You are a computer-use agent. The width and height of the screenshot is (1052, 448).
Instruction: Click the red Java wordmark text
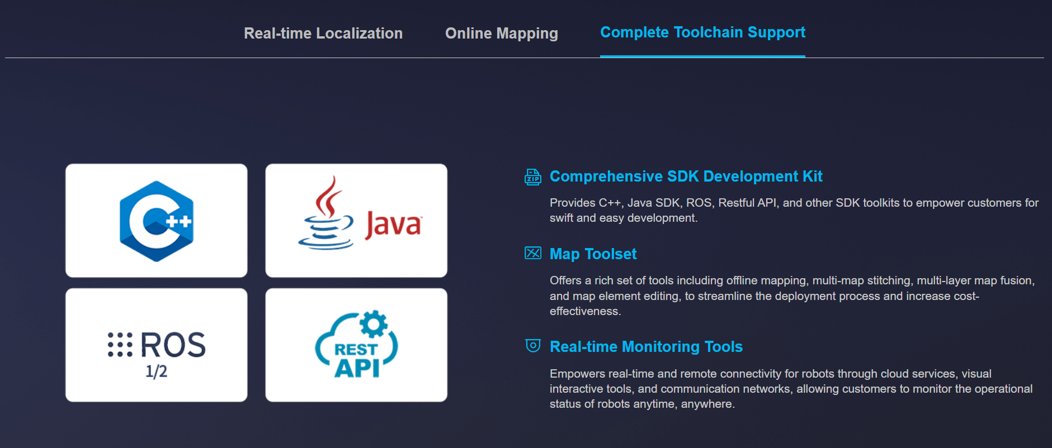click(393, 225)
